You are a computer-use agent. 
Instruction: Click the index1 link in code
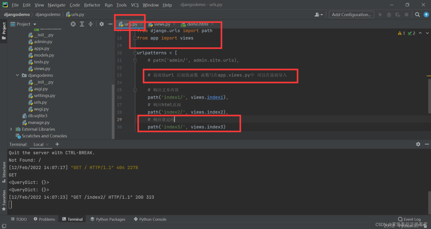pos(215,97)
